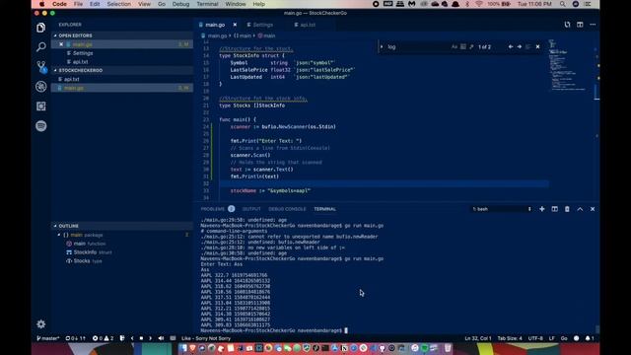Toggle Match Case in find widget
The width and height of the screenshot is (631, 355).
click(455, 46)
